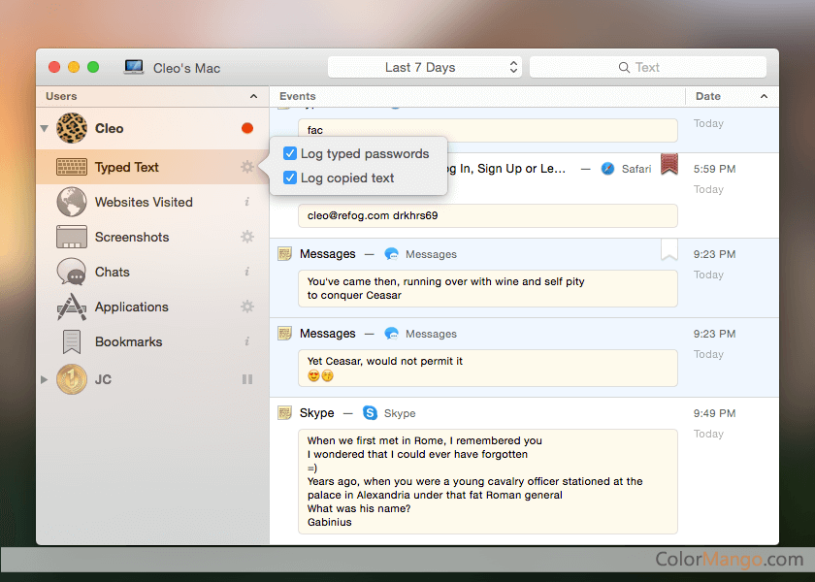Click the red recording indicator for Cleo

[x=247, y=128]
